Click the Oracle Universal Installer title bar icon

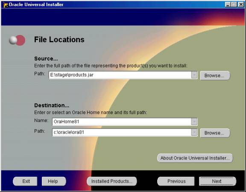point(6,5)
